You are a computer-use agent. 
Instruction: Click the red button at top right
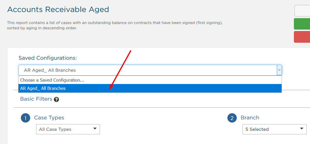302,37
